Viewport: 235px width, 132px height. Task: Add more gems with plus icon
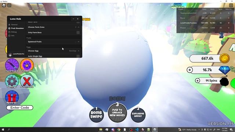[190, 70]
